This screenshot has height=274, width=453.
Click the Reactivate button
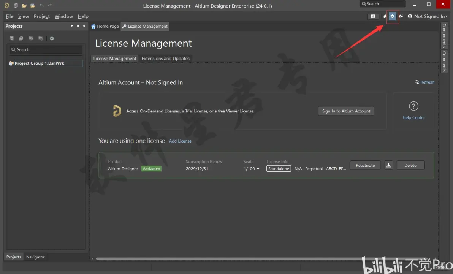coord(365,165)
